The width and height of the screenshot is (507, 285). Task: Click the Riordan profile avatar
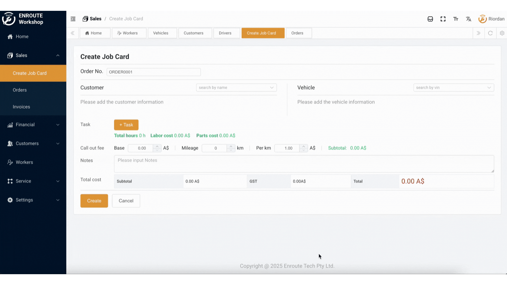482,19
